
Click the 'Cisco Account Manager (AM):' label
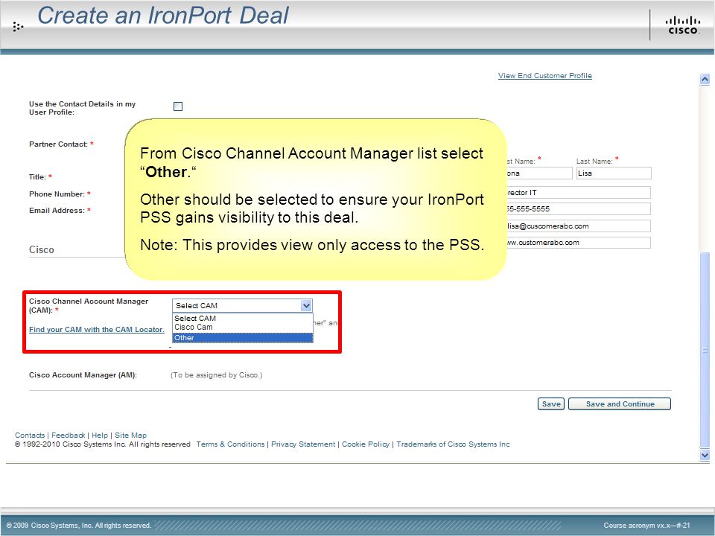[83, 375]
